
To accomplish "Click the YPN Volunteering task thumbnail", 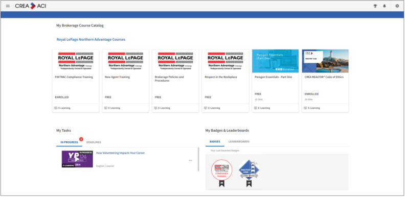I will coord(77,159).
